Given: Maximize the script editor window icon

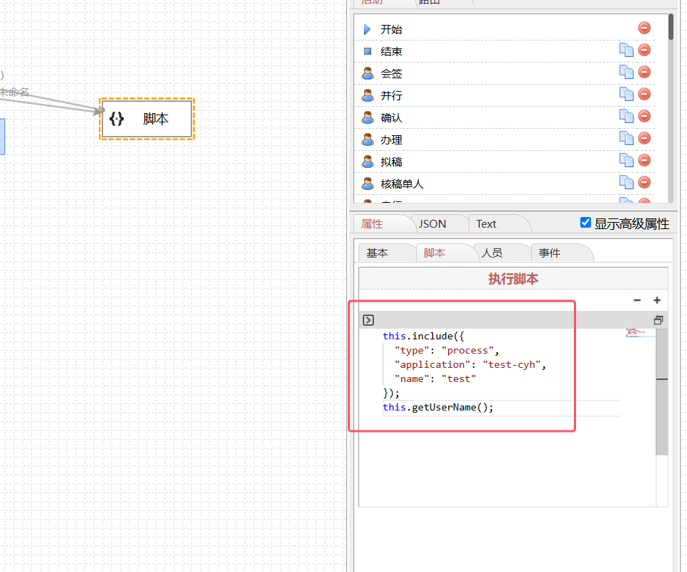Looking at the screenshot, I should pyautogui.click(x=658, y=320).
